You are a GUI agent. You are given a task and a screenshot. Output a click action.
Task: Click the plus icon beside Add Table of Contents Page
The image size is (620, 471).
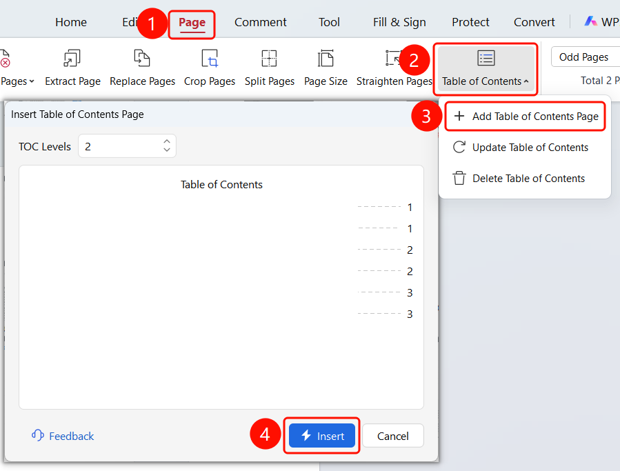459,117
